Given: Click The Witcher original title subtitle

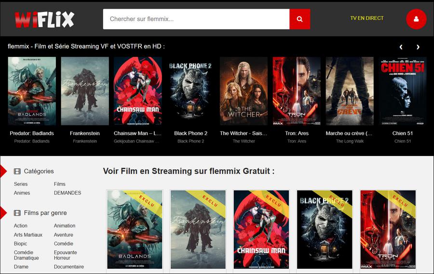Looking at the screenshot, I should click(x=244, y=141).
